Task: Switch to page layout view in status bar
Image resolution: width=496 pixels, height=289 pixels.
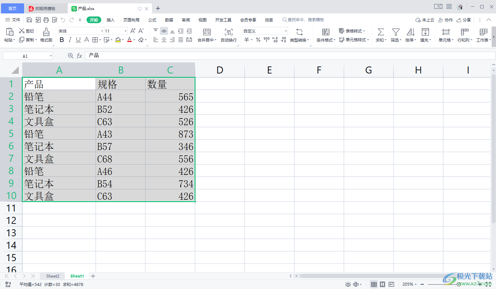Action: tap(383, 284)
